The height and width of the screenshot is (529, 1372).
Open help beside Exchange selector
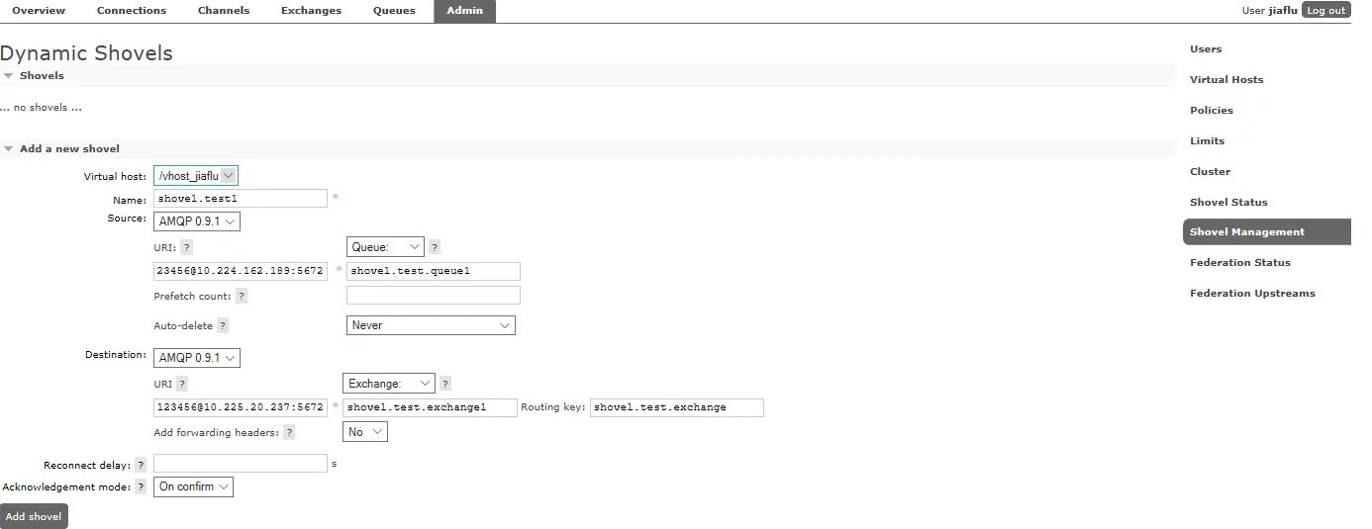point(445,384)
